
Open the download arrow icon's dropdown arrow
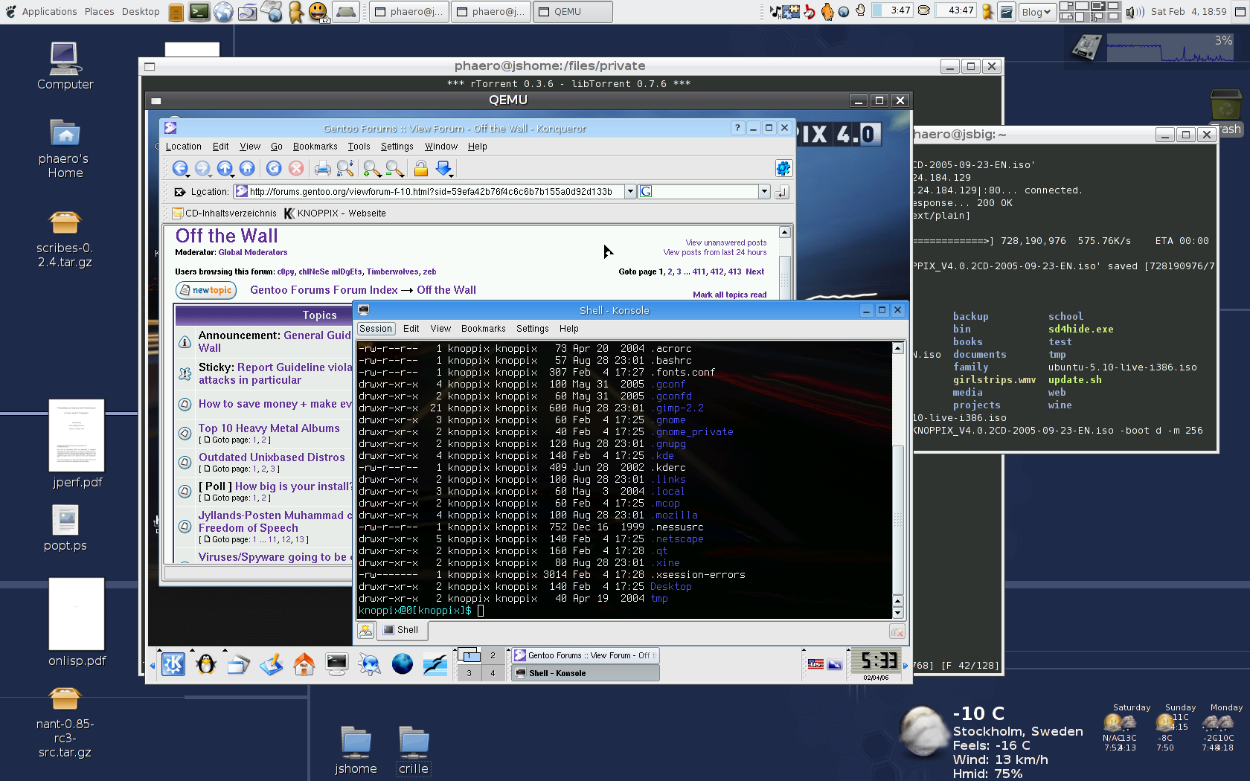[452, 175]
